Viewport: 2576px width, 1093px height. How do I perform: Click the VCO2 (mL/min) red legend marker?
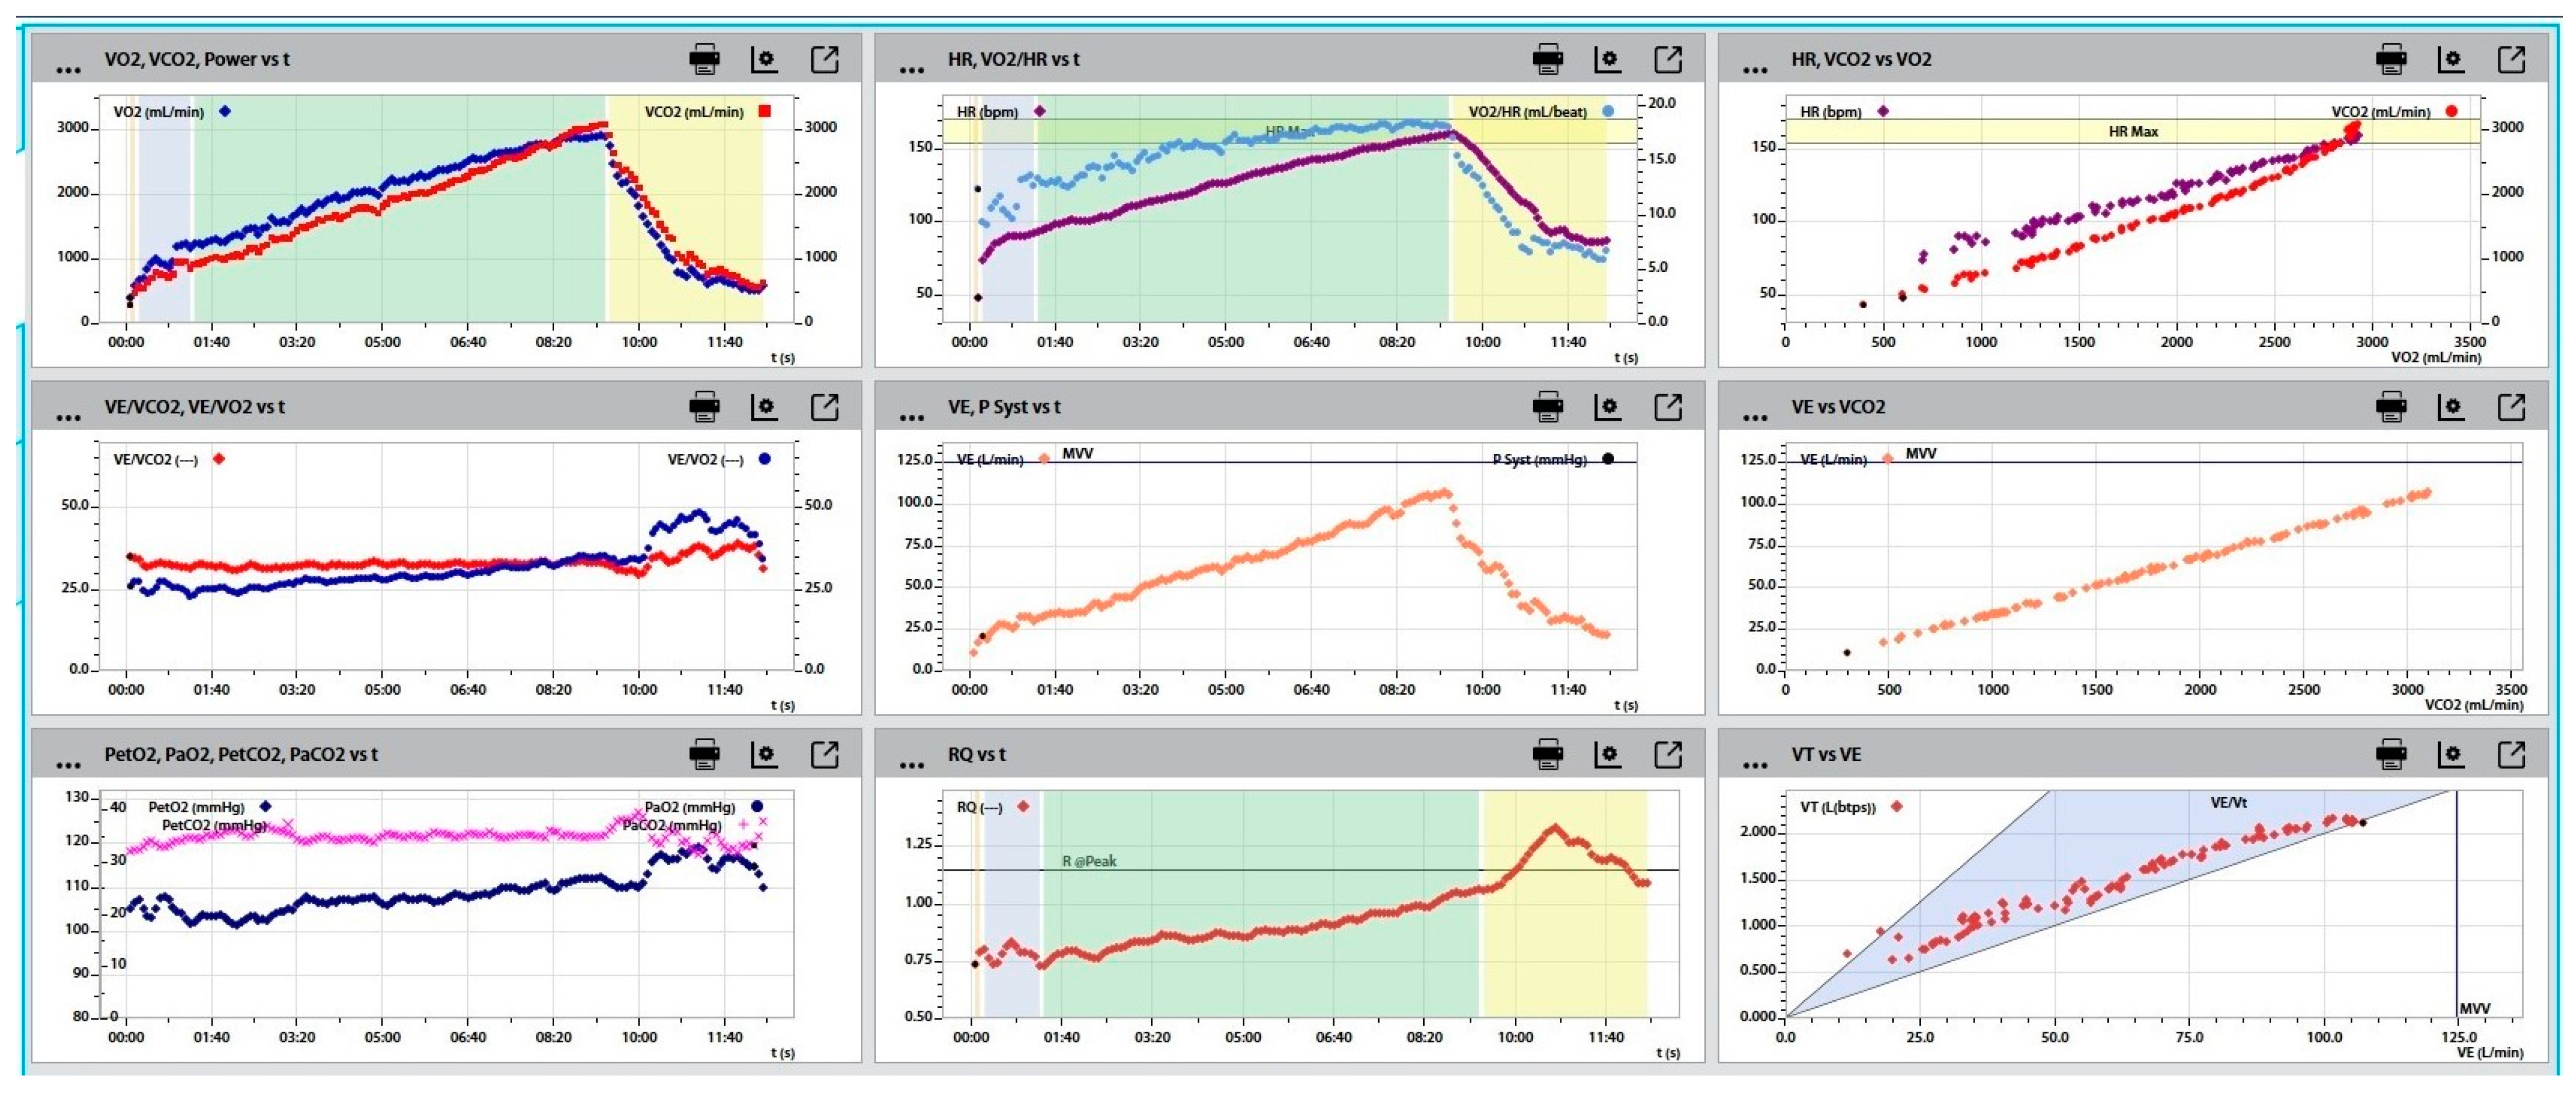coord(765,111)
